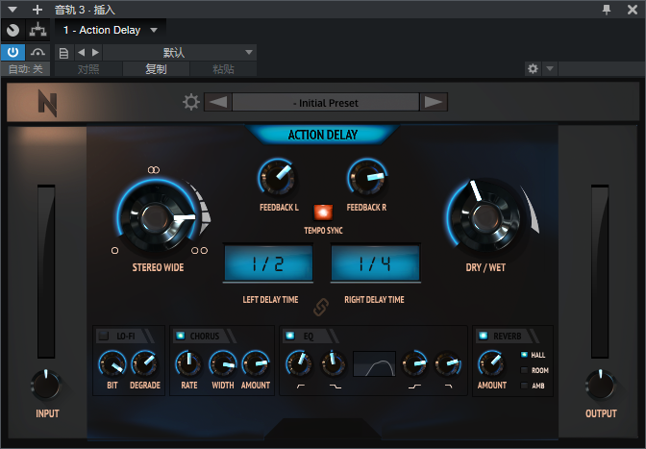Click the preset file page icon
This screenshot has height=449, width=646.
63,52
